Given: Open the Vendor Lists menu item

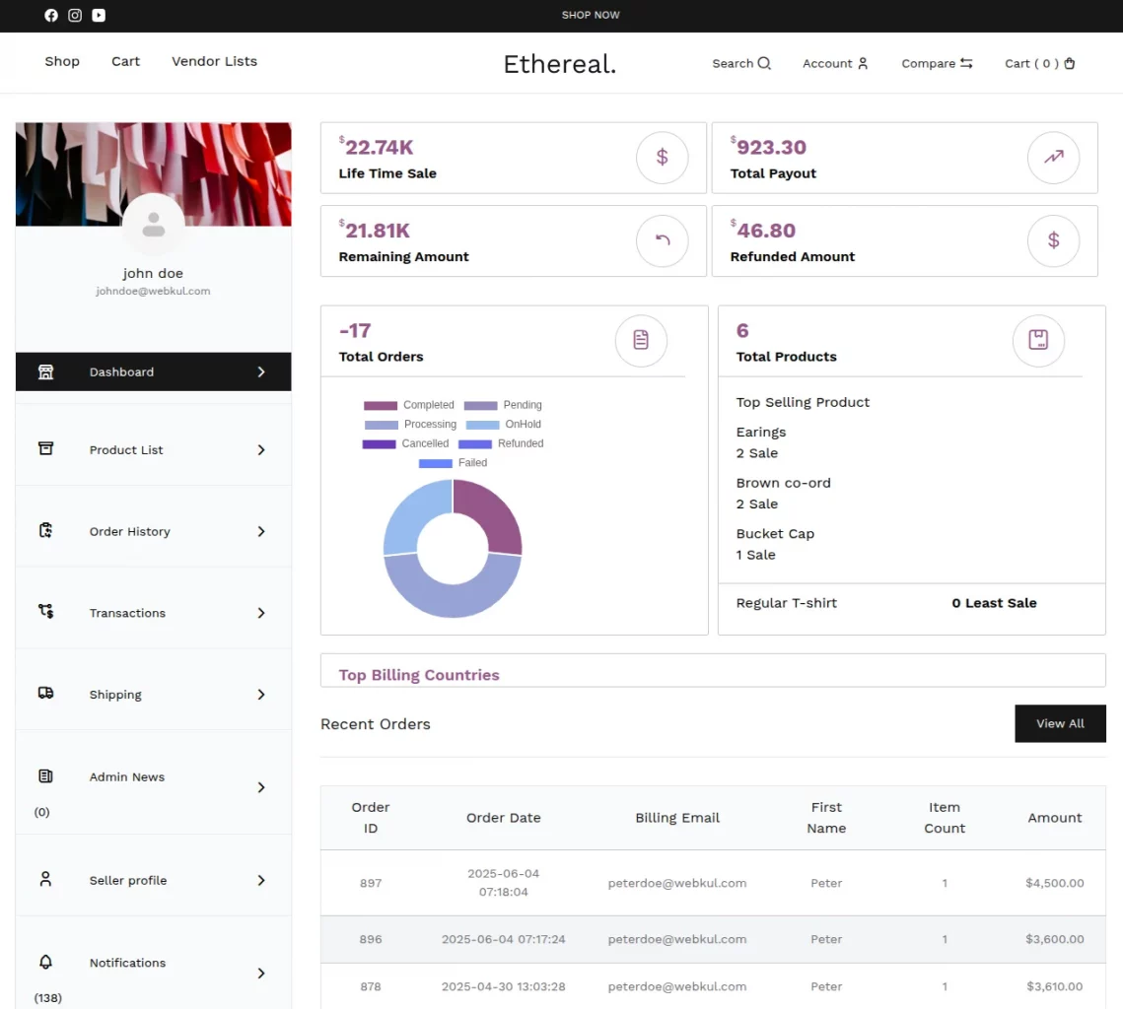Looking at the screenshot, I should tap(214, 61).
